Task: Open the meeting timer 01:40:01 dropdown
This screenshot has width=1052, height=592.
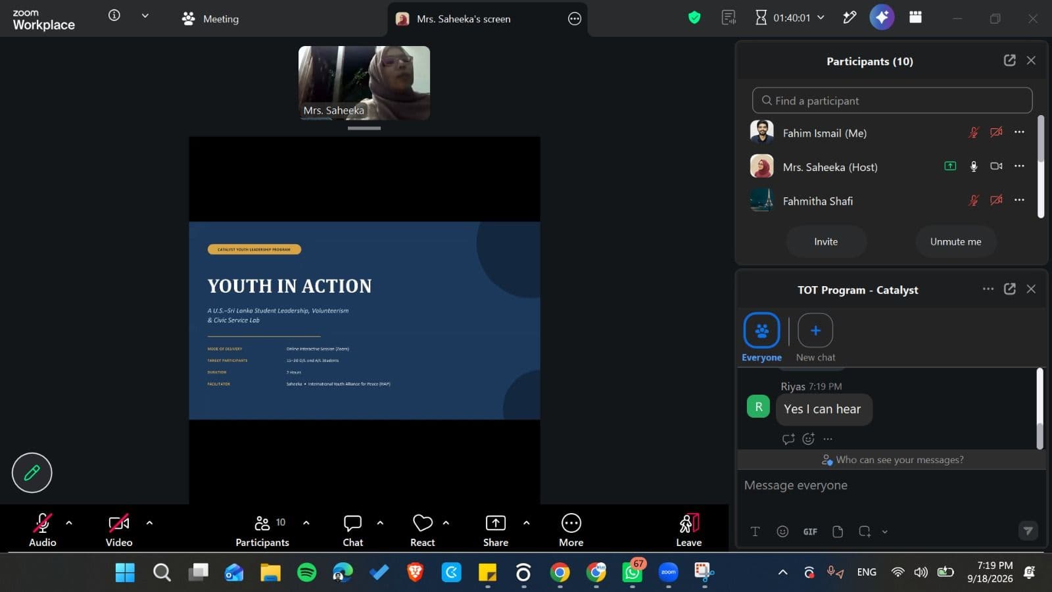Action: [790, 18]
